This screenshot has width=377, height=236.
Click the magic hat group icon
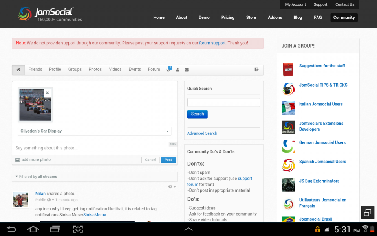click(288, 88)
